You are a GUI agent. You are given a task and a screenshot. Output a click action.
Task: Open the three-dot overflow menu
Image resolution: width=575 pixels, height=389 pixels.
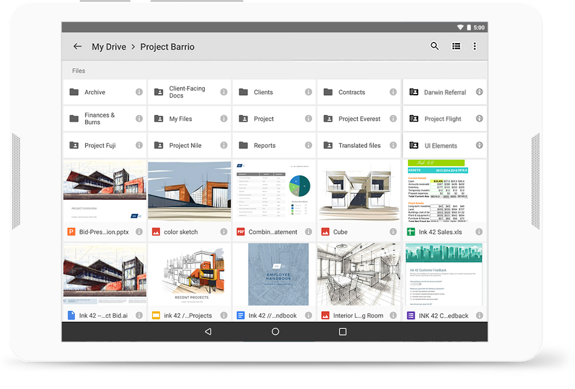coord(475,46)
